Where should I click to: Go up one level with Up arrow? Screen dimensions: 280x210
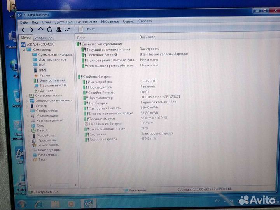41,30
